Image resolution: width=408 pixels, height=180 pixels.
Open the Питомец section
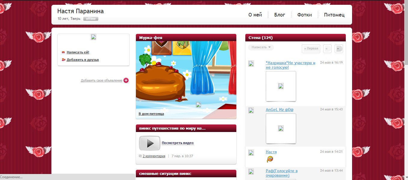point(334,15)
